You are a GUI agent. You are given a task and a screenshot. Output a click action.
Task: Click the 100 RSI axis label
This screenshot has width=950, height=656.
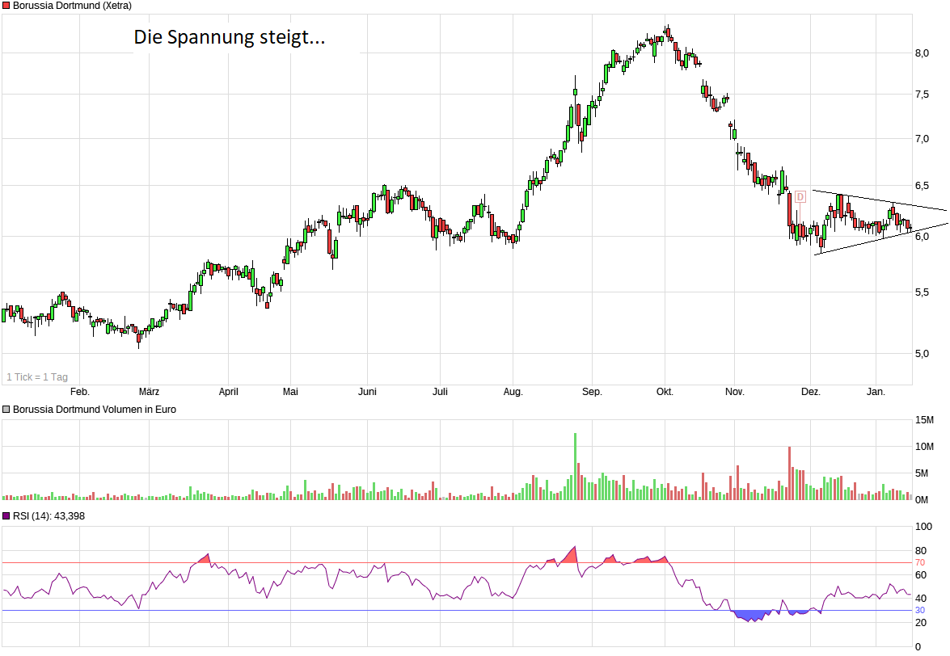923,527
